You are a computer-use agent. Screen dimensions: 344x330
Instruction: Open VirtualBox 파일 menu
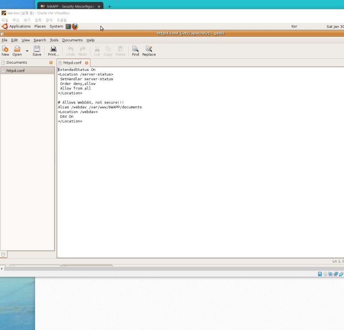point(5,20)
